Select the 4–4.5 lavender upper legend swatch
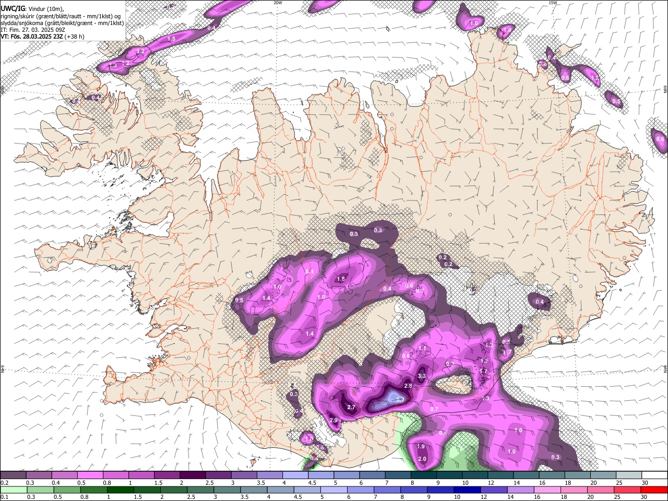The height and width of the screenshot is (501, 668). pos(295,475)
